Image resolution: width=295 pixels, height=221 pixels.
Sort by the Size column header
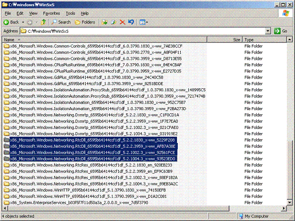point(225,40)
